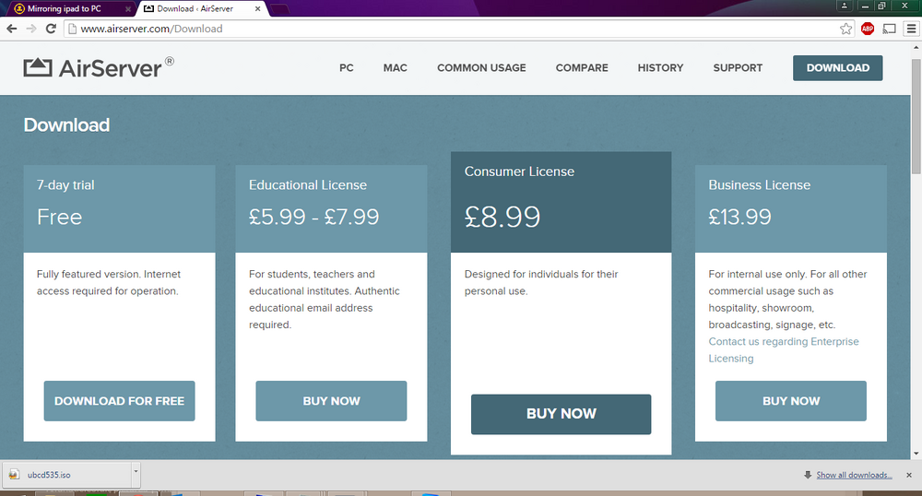Click the AirServer logo
Screen dimensions: 922x496
(99, 67)
